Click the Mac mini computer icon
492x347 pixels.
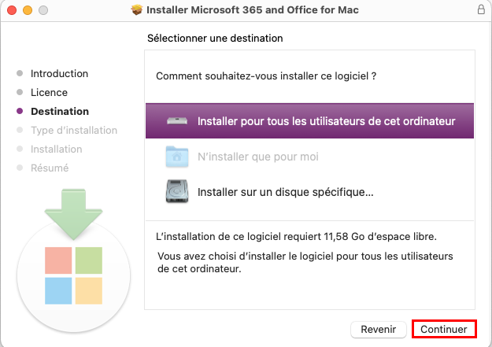pyautogui.click(x=177, y=121)
